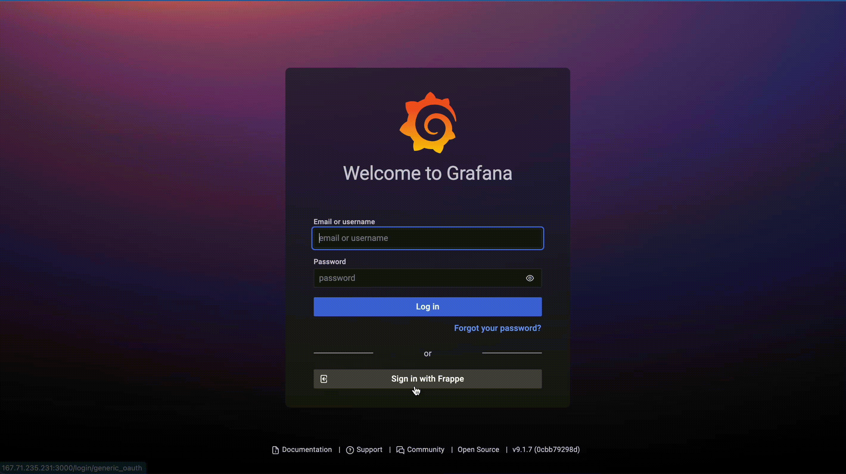Click the 'Welcome to Grafana' heading
The width and height of the screenshot is (846, 474).
427,173
